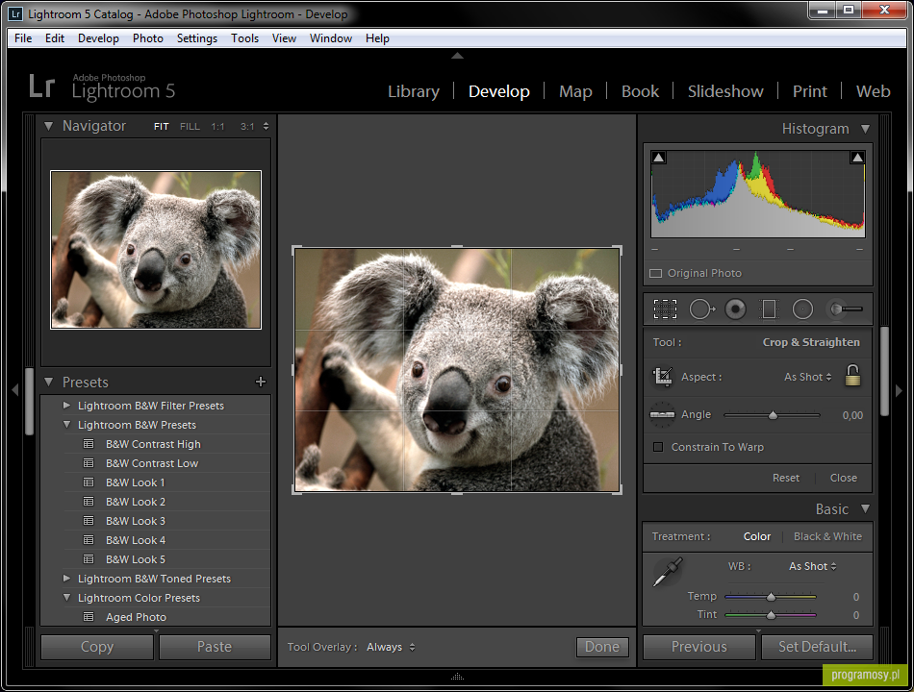Enable the Original Photo checkbox
The height and width of the screenshot is (692, 914).
[x=656, y=273]
